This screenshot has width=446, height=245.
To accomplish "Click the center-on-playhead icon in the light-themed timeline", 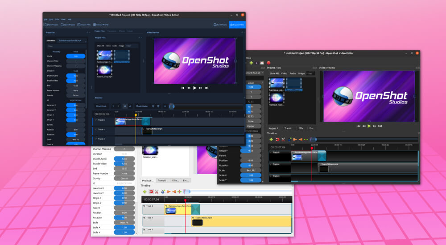I will point(179,192).
